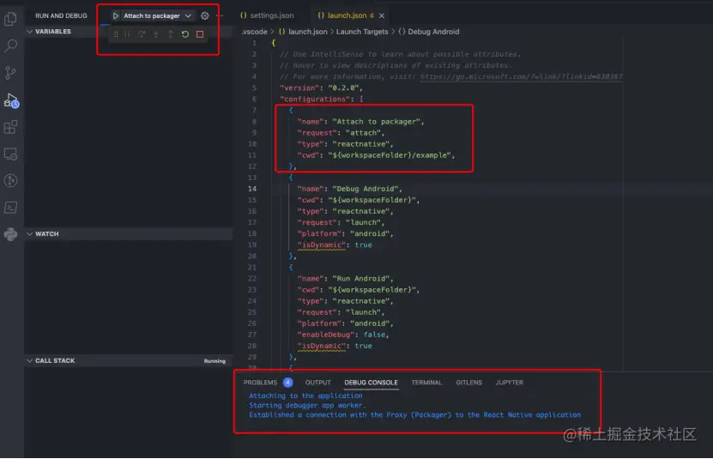The height and width of the screenshot is (459, 713).
Task: Click "Established a connection" console message
Action: (x=414, y=415)
